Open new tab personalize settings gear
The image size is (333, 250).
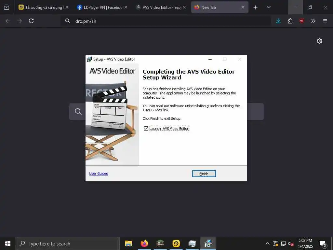320,41
